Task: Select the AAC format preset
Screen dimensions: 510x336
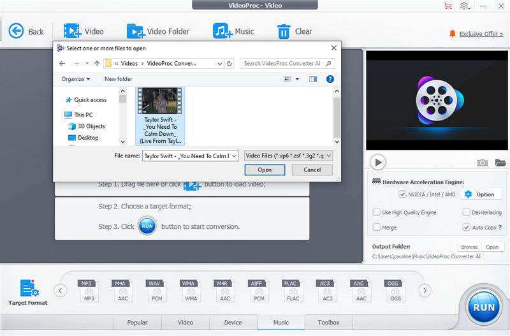Action: click(361, 291)
